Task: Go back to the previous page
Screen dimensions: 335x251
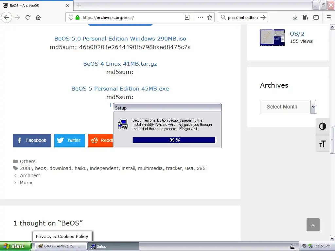Action: (7, 17)
